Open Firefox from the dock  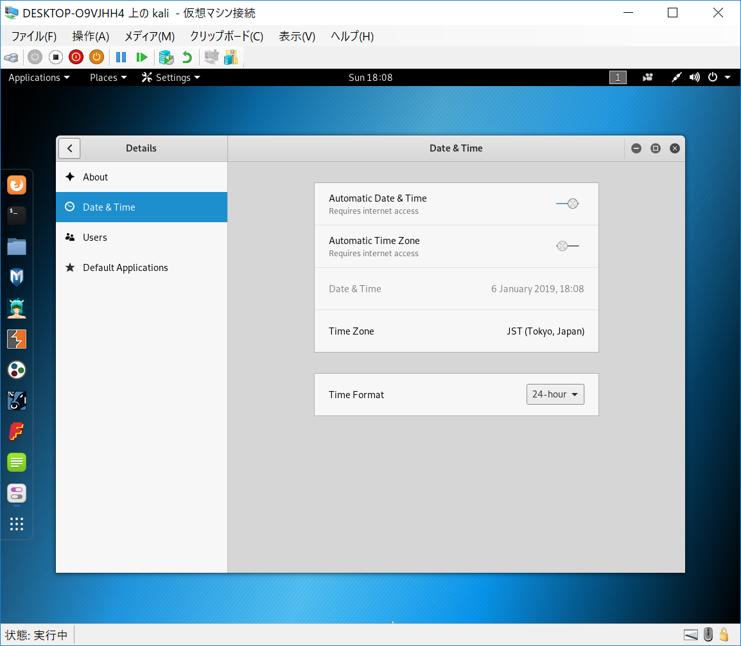[x=17, y=186]
